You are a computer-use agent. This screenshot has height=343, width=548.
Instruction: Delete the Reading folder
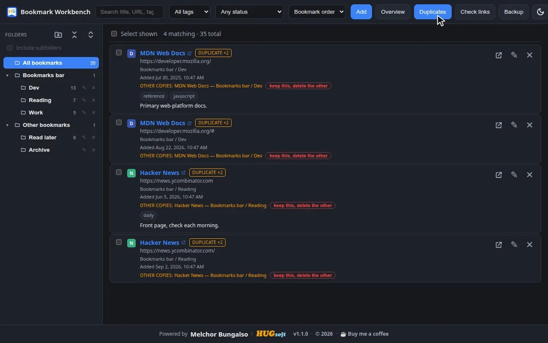pyautogui.click(x=93, y=100)
